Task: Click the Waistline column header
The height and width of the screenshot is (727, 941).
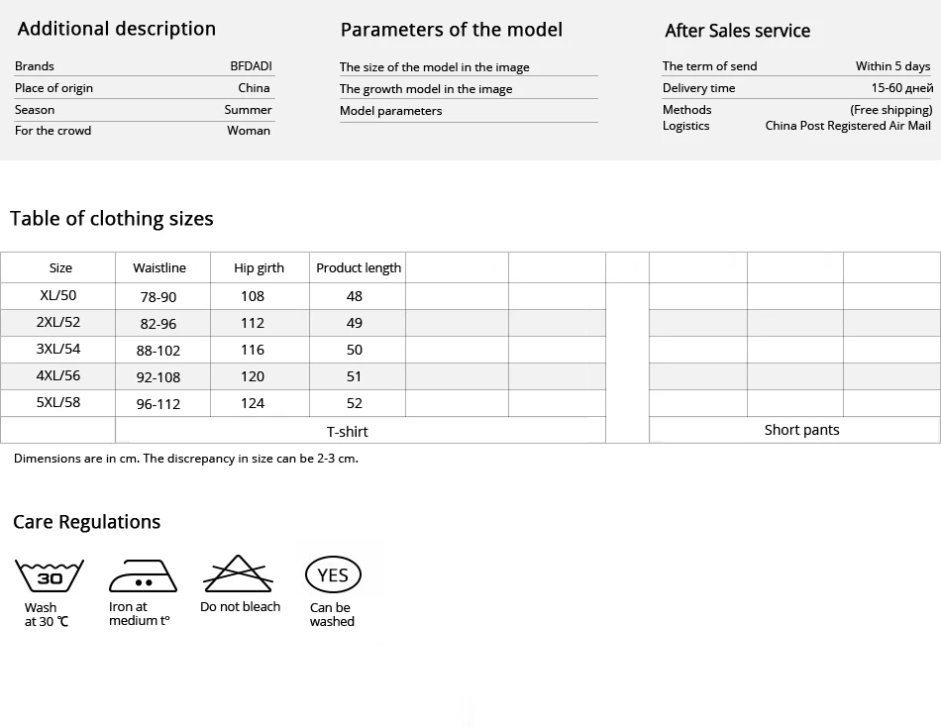Action: pos(159,267)
